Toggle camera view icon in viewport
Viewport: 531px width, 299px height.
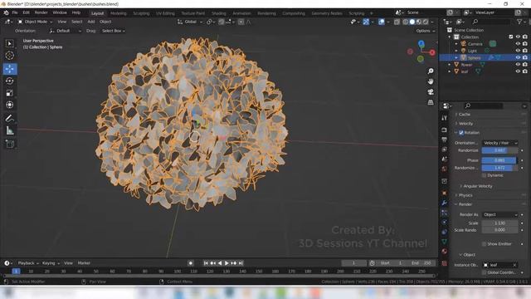pos(431,92)
